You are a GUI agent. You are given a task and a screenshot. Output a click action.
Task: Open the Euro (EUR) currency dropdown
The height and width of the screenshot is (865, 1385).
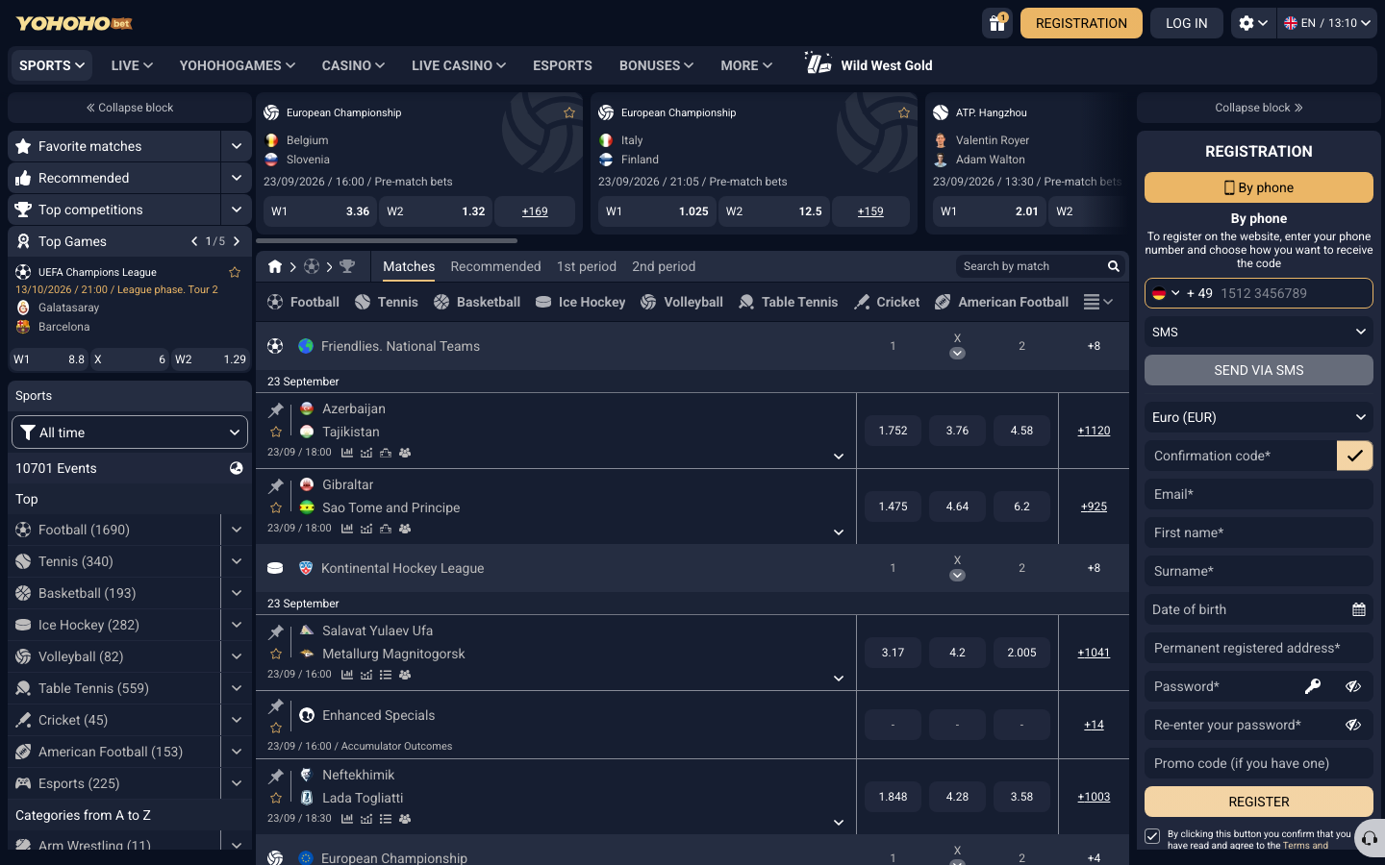coord(1259,417)
